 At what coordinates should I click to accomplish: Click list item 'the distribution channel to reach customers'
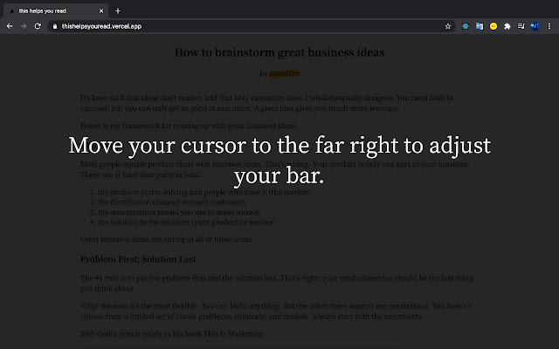coord(171,202)
